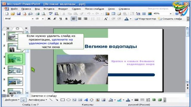
Task: Open the Показ слайдов menu
Action: pyautogui.click(x=94, y=9)
